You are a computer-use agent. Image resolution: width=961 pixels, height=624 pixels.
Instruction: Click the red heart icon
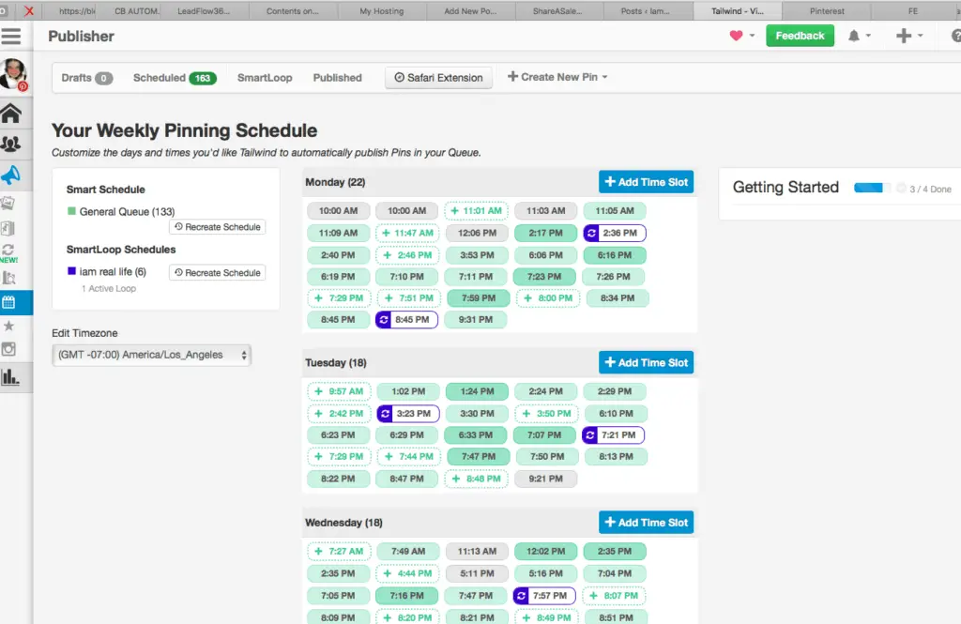point(736,36)
